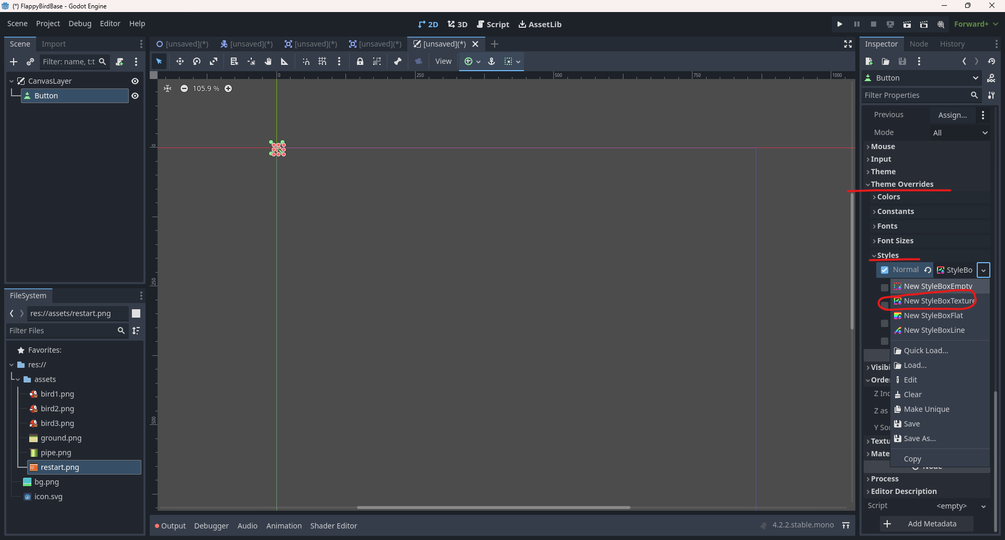
Task: Click the lock selected node icon
Action: point(360,62)
